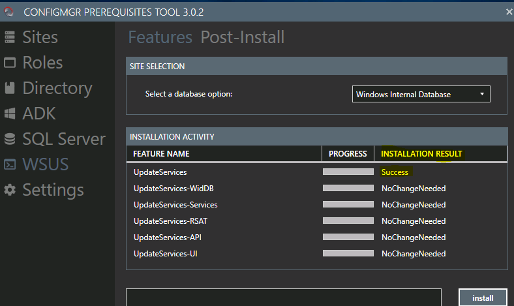
Task: Click the SQL Server database icon
Action: [10, 139]
